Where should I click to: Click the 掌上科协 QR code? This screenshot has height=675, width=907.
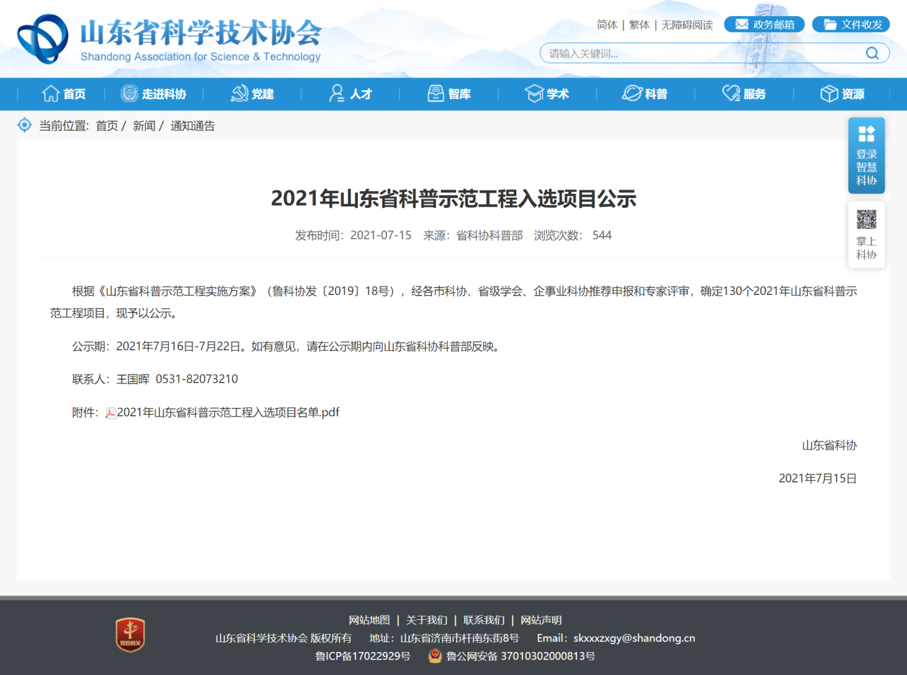click(x=867, y=218)
